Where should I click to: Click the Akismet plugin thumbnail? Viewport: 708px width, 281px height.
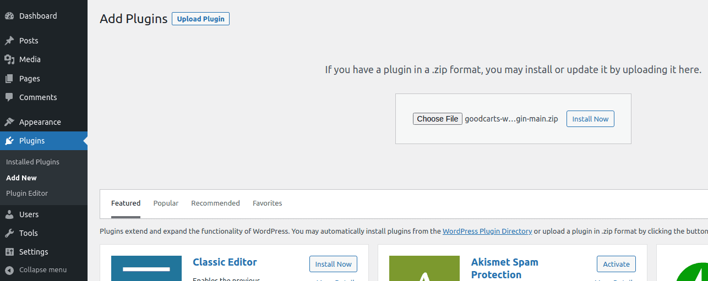424,268
